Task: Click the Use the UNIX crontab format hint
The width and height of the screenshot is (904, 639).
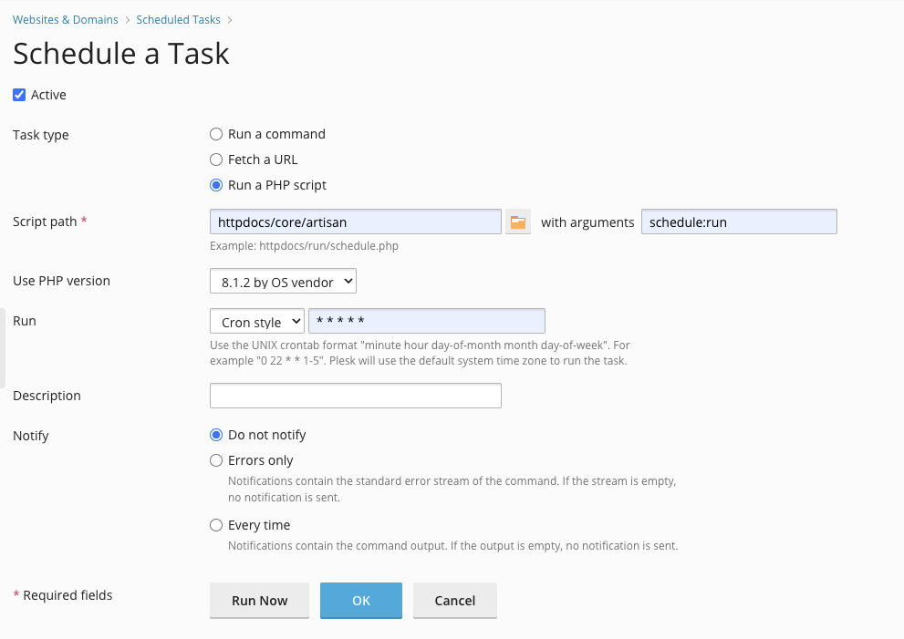Action: pyautogui.click(x=420, y=353)
